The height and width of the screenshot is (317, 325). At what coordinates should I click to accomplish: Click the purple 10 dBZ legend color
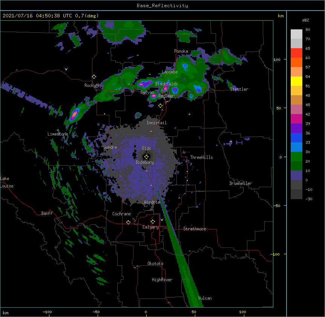[x=296, y=175]
